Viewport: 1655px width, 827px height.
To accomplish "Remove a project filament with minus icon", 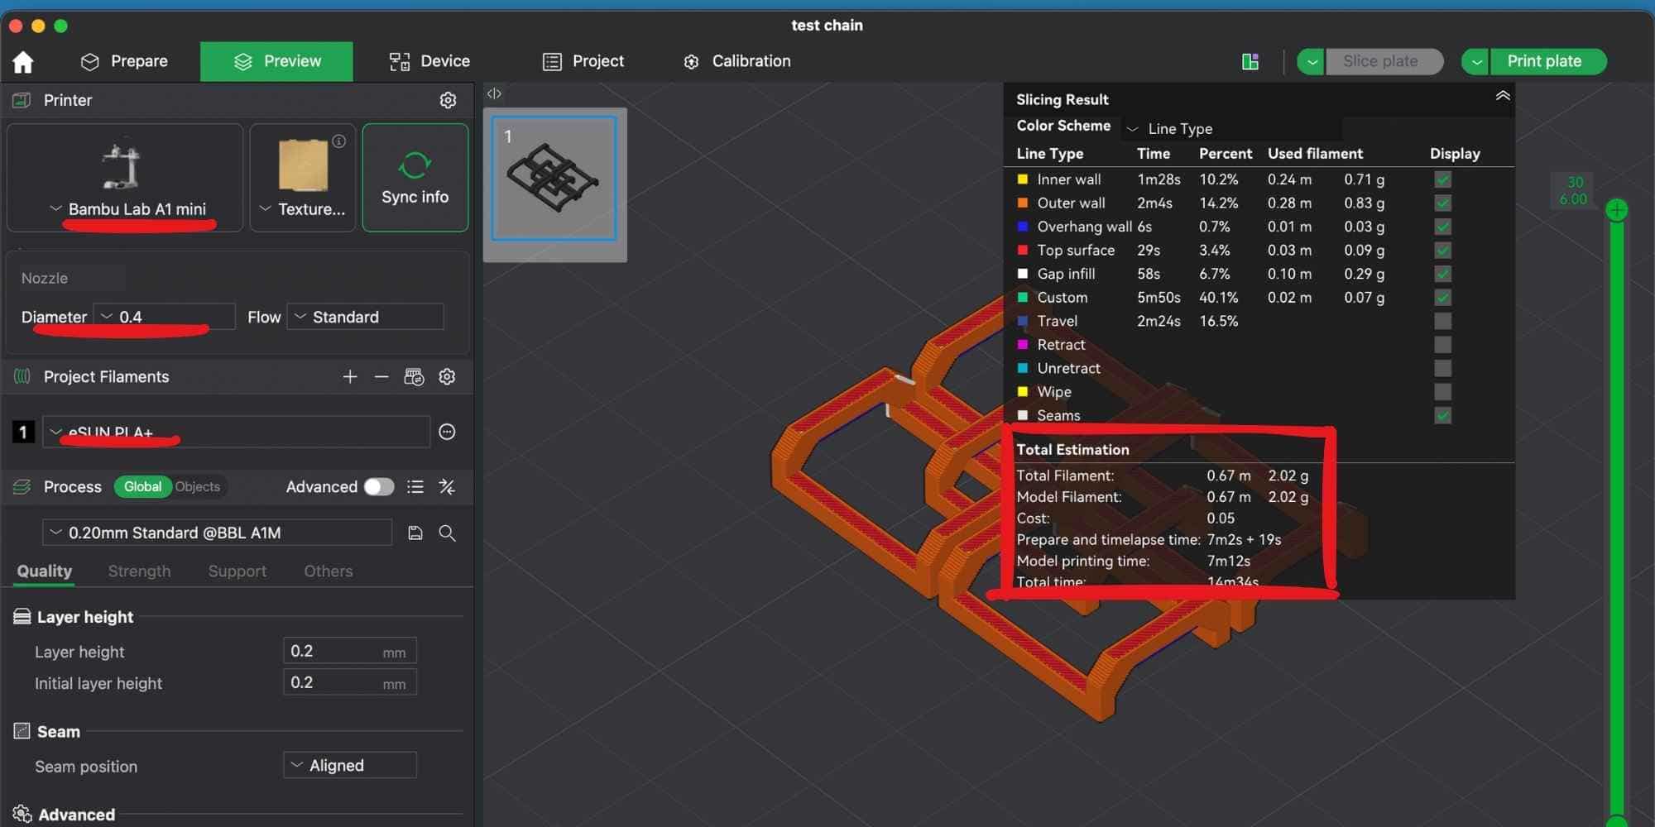I will pos(381,377).
